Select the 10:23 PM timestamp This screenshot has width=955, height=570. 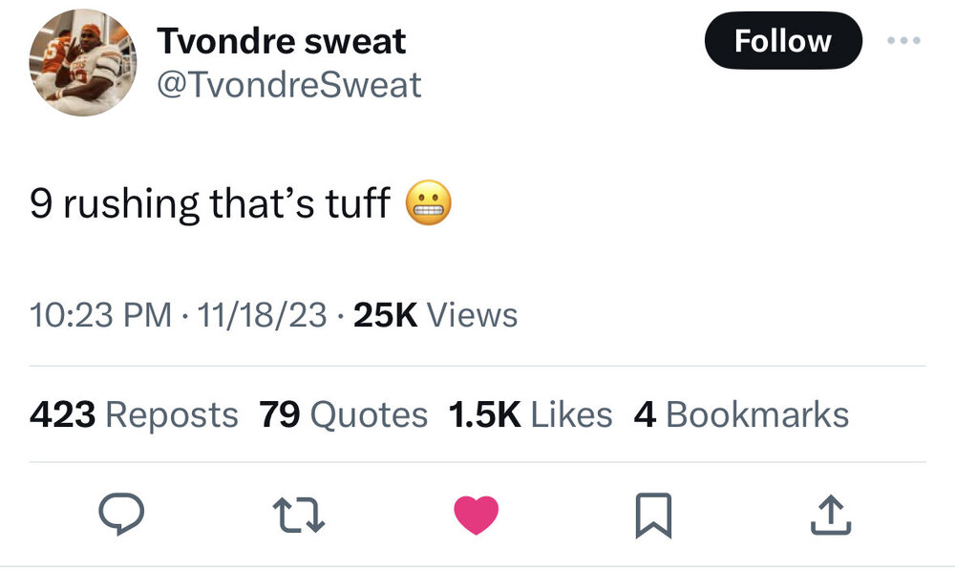[102, 314]
